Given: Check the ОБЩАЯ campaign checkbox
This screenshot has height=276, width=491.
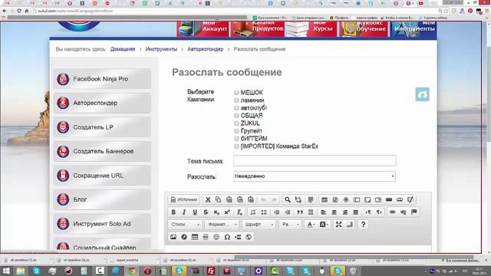Looking at the screenshot, I should coord(236,116).
